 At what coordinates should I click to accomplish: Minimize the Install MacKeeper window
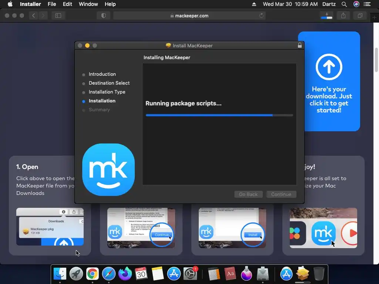coord(87,45)
